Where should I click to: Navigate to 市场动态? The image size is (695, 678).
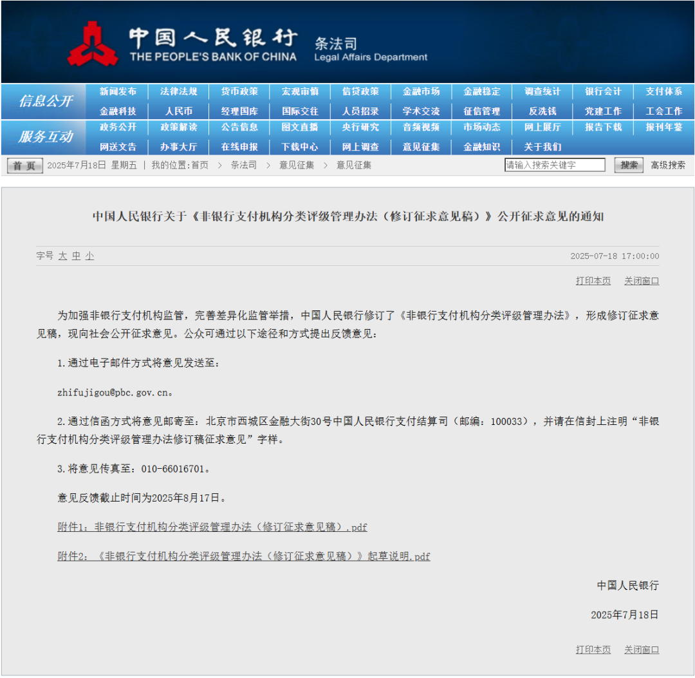(482, 127)
